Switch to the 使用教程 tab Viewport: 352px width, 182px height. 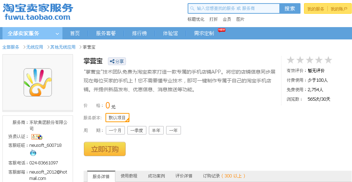click(x=129, y=176)
